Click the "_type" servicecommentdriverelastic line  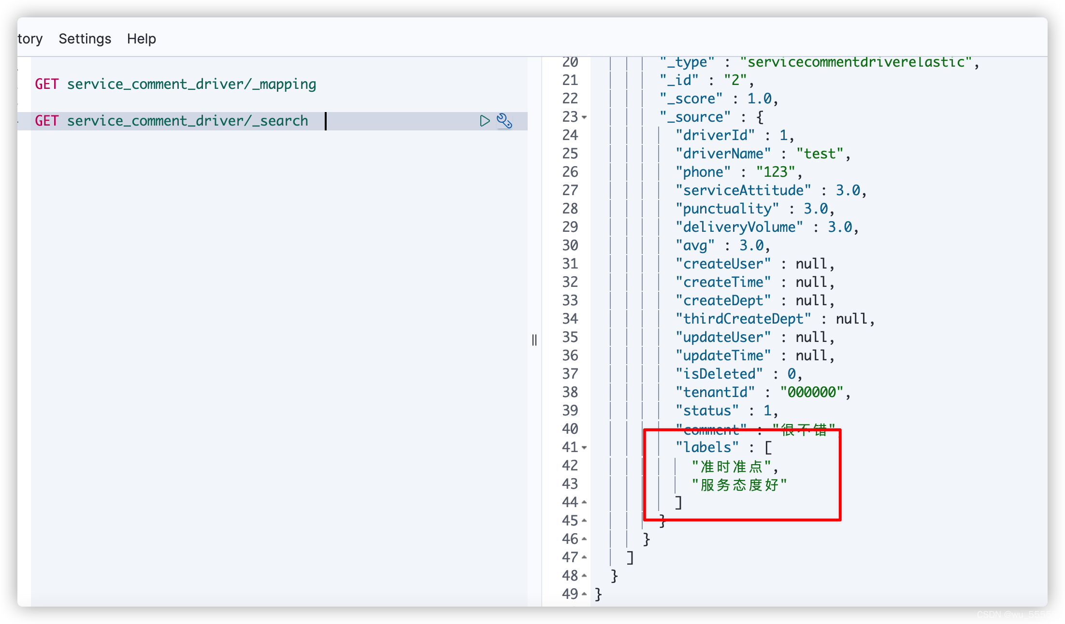pos(820,63)
